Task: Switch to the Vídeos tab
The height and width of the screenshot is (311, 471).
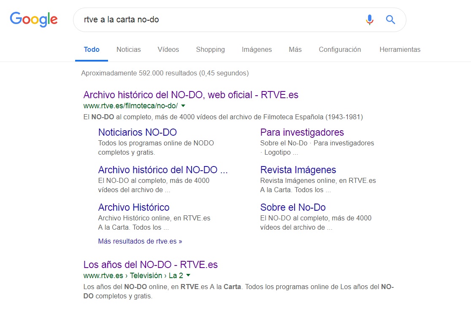Action: point(168,49)
